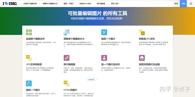Open the 裁剪一个图片 card title
The width and height of the screenshot is (195, 97).
click(x=108, y=39)
